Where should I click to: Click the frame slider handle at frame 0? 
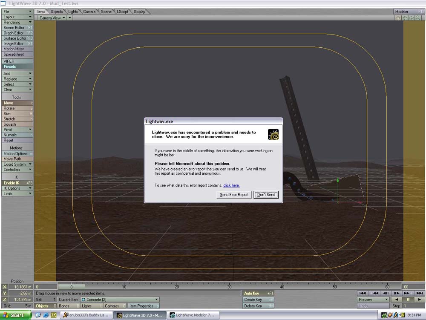point(72,287)
